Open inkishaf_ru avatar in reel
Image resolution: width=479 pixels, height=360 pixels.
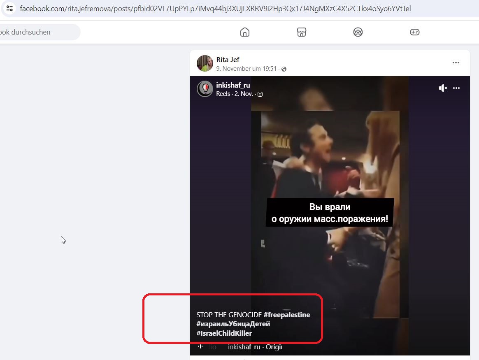tap(205, 88)
